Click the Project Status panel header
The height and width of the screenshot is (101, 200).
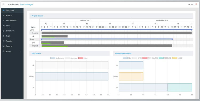[x=111, y=16]
